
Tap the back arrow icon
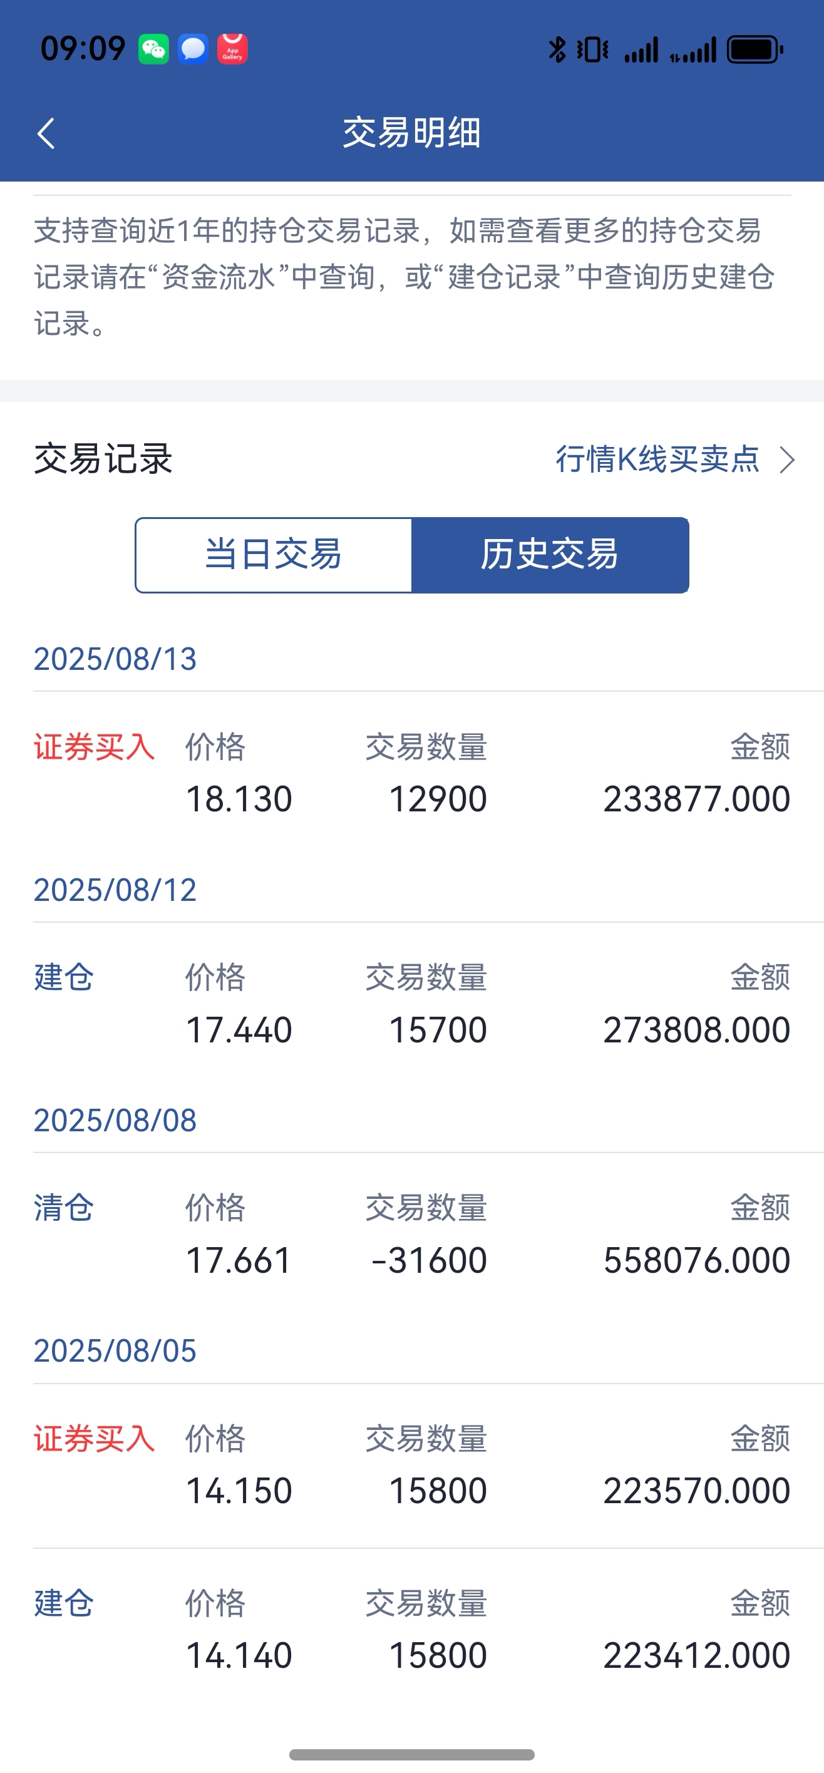(x=46, y=133)
